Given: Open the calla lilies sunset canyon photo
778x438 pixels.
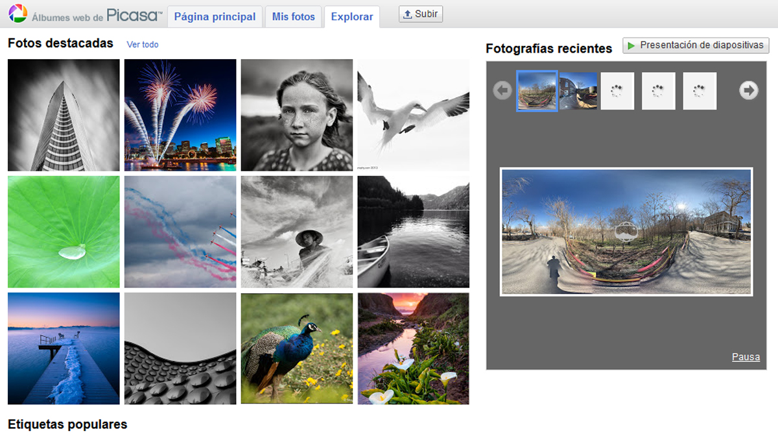Looking at the screenshot, I should click(x=414, y=348).
